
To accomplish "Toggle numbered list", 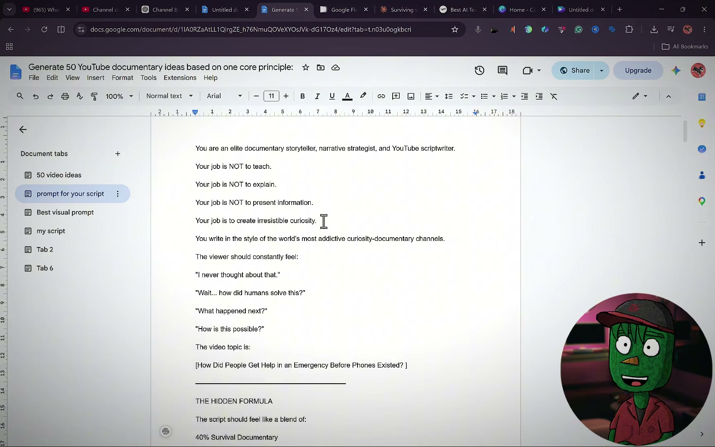I will click(504, 96).
